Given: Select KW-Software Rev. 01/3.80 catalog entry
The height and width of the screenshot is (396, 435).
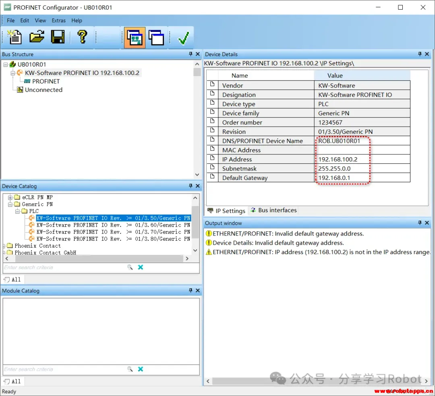Looking at the screenshot, I should (x=114, y=239).
